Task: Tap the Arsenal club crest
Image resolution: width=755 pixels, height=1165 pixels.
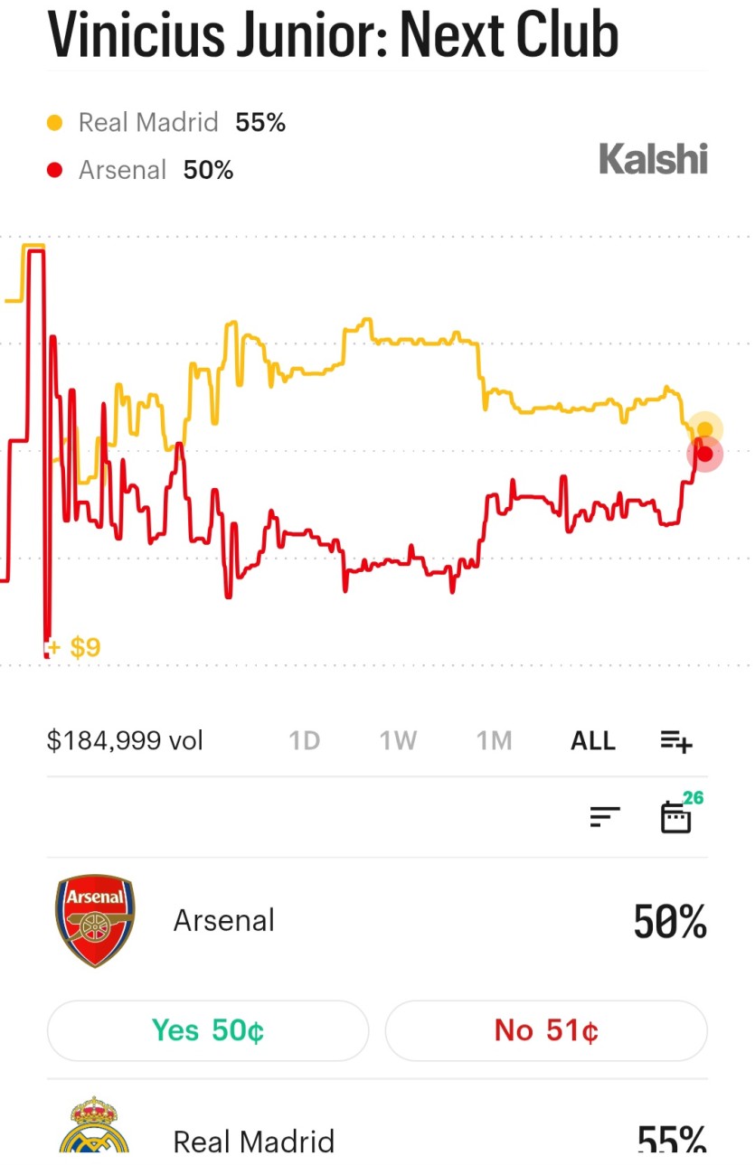Action: click(x=95, y=920)
